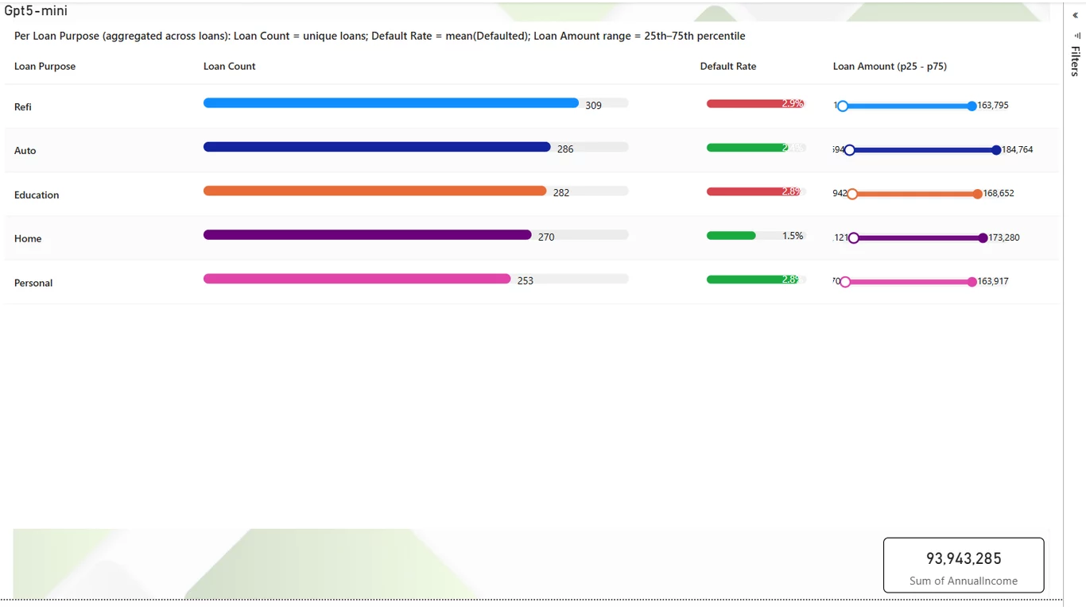Click the green Home default rate bar
The image size is (1086, 610).
coord(731,235)
